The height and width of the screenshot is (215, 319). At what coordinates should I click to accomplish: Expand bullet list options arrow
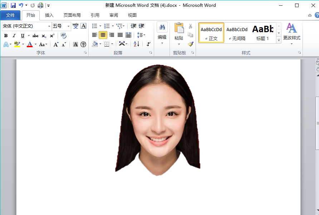[100, 26]
